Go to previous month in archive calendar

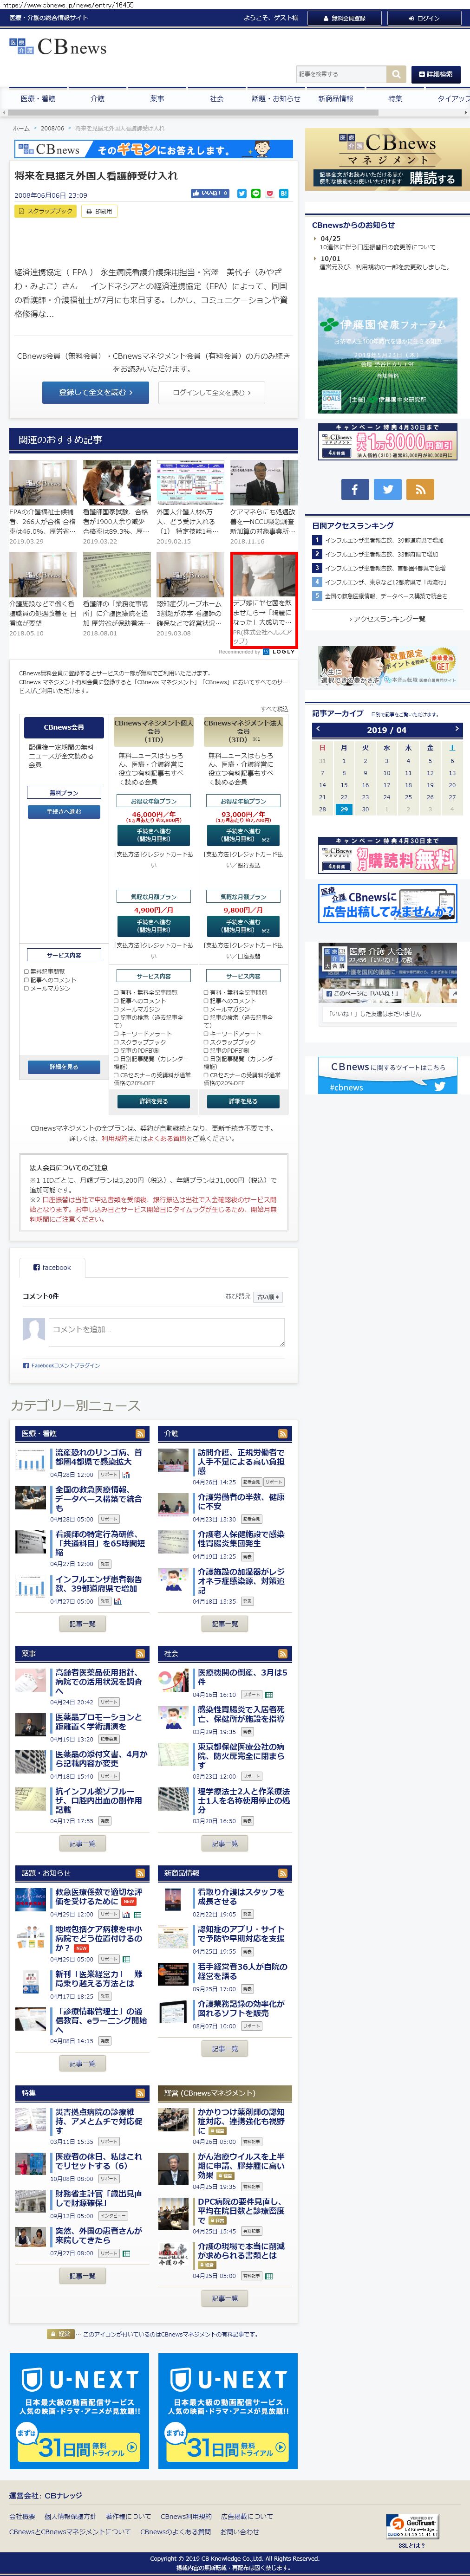pyautogui.click(x=317, y=729)
